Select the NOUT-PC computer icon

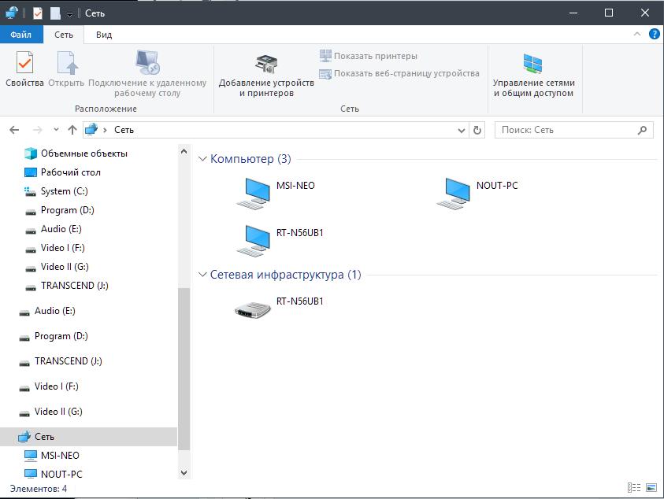tap(454, 194)
